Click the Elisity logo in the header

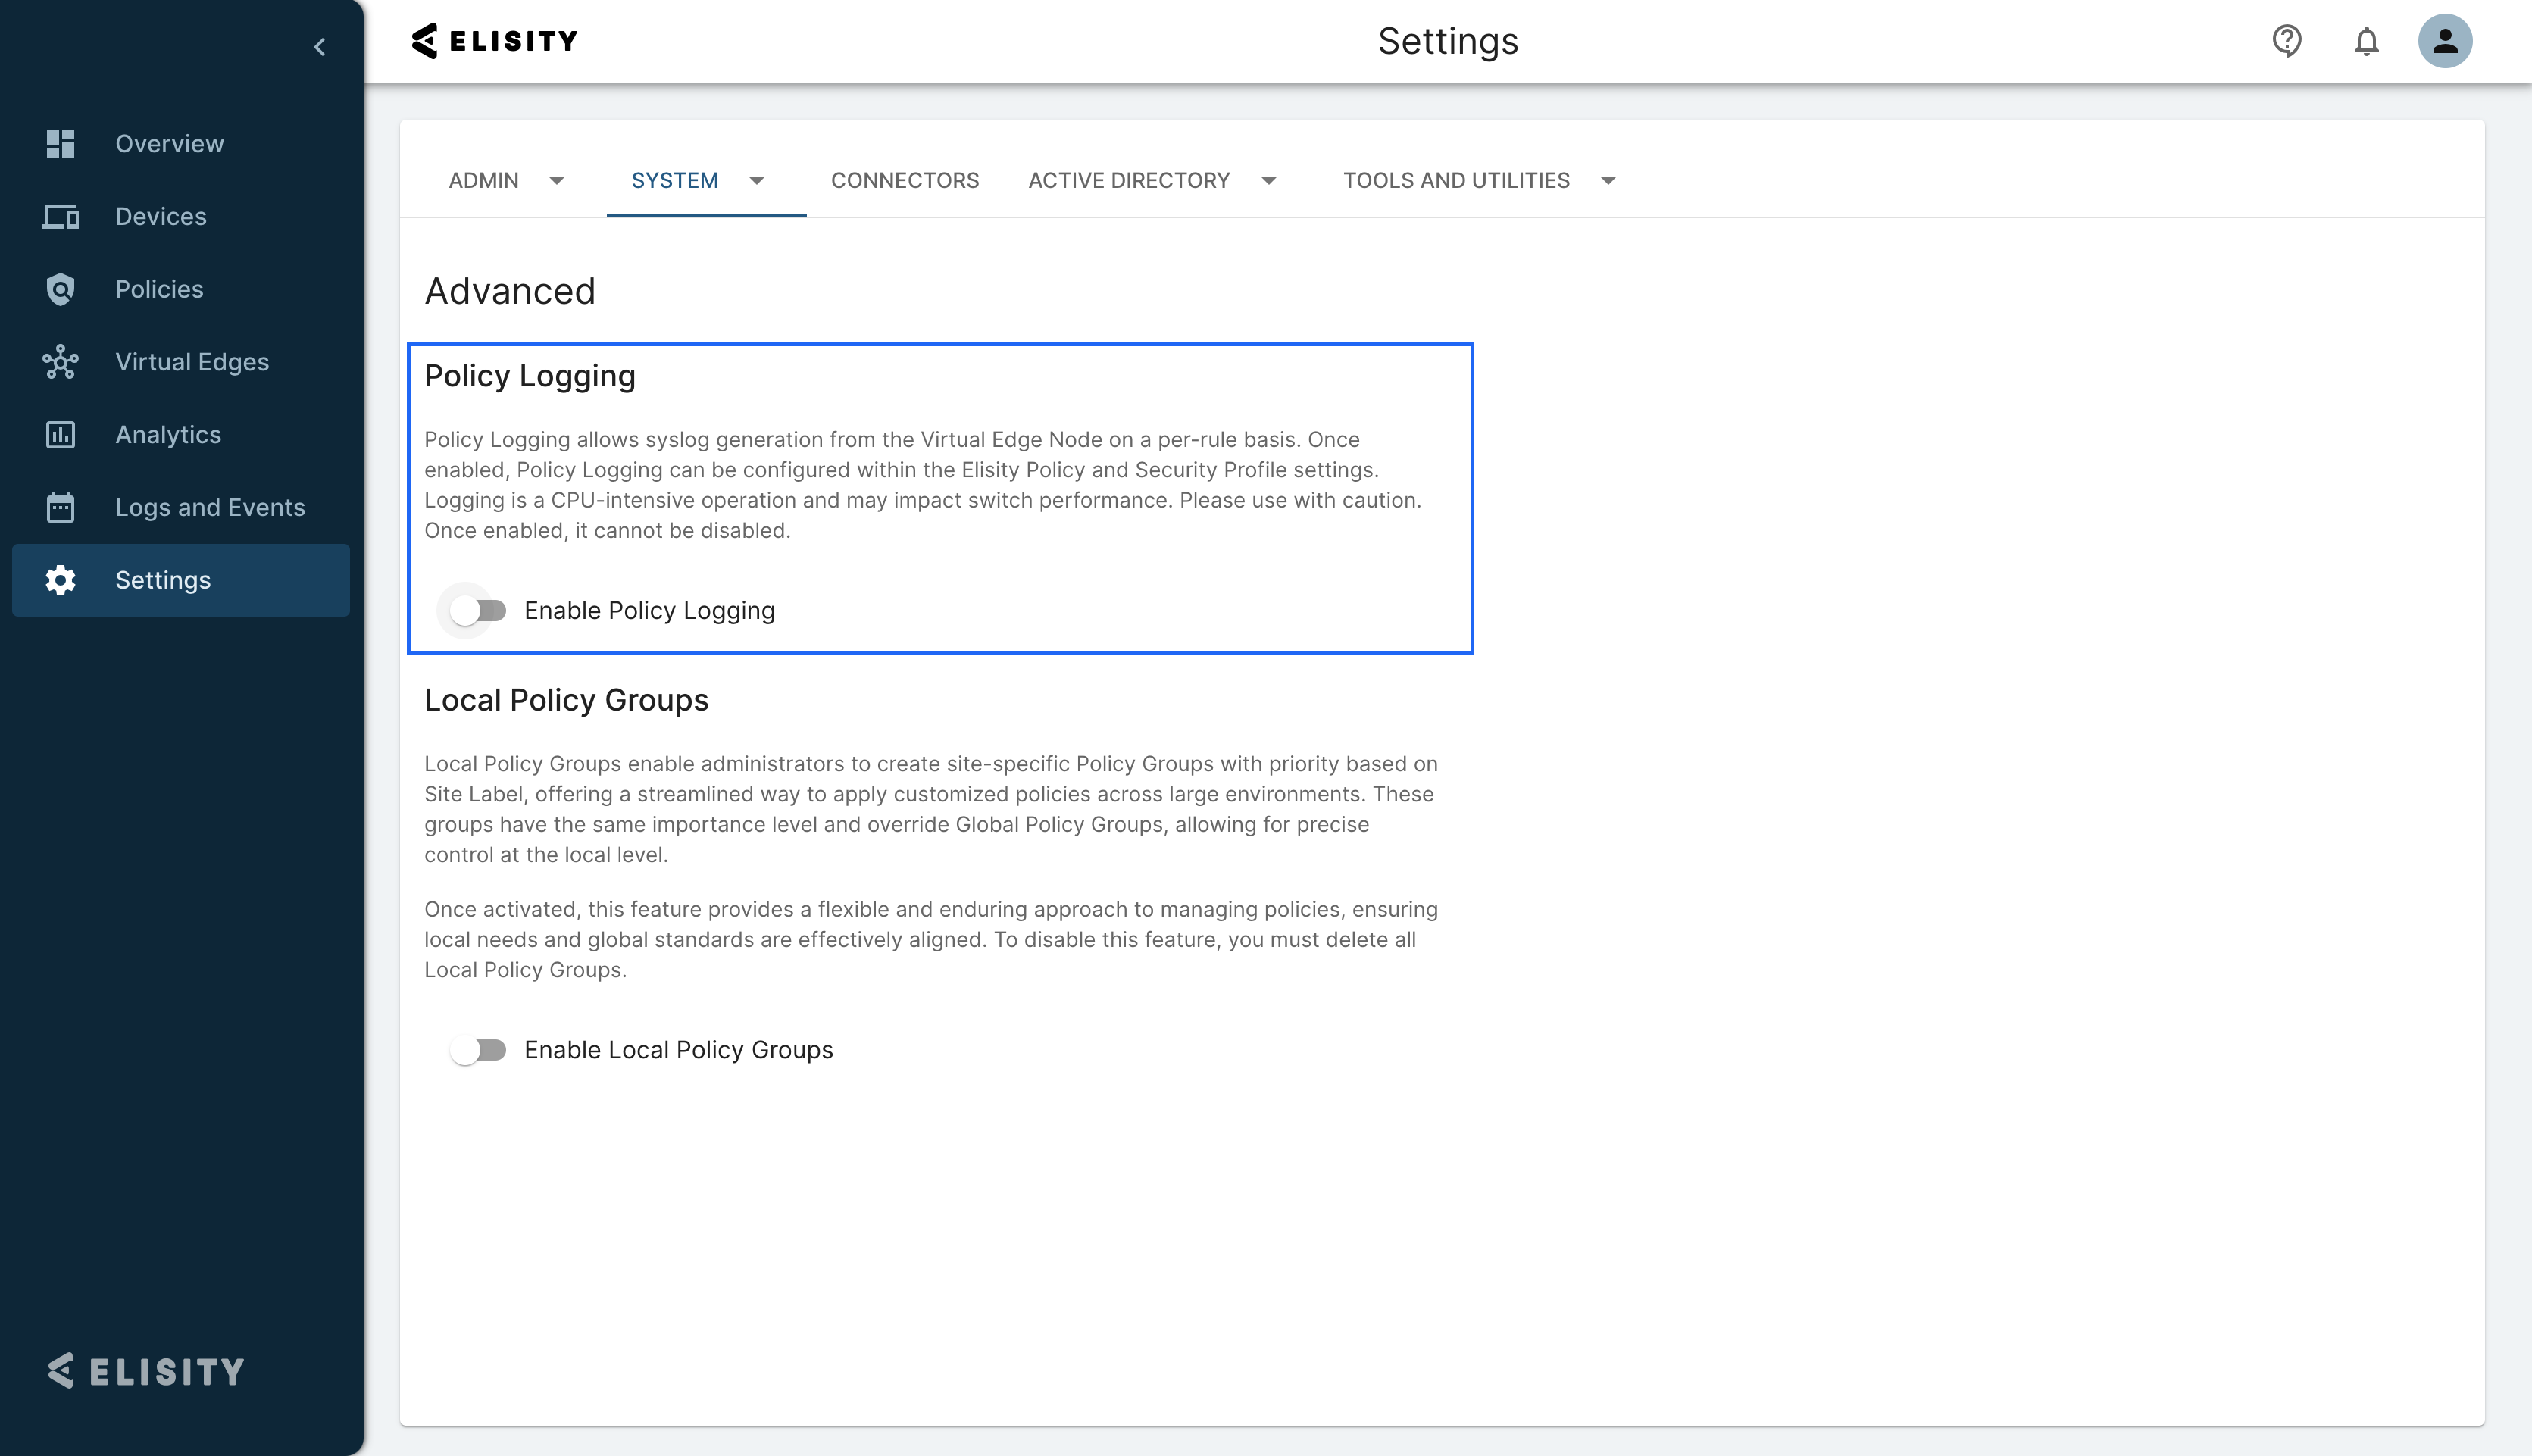pyautogui.click(x=495, y=41)
